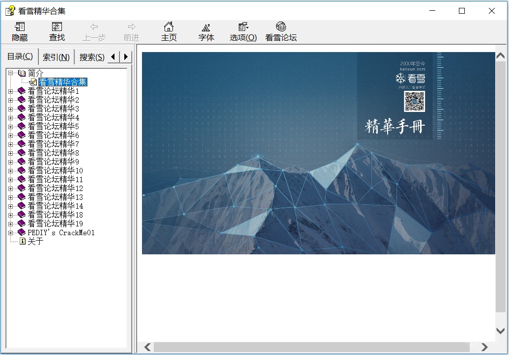Screen dimensions: 509x355
Task: Click the horizontal scroll left arrow
Action: [147, 347]
